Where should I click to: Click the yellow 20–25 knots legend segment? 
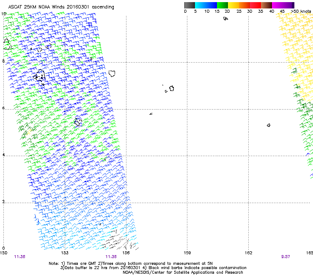click(x=233, y=5)
